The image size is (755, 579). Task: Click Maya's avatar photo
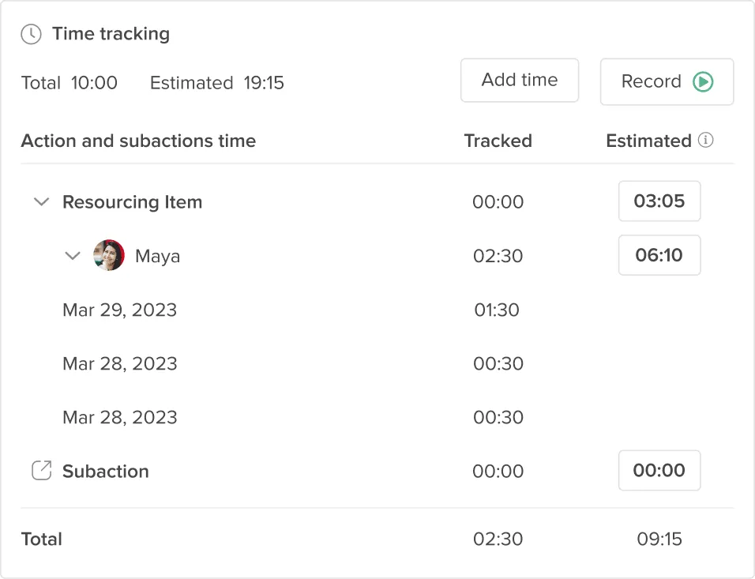109,255
